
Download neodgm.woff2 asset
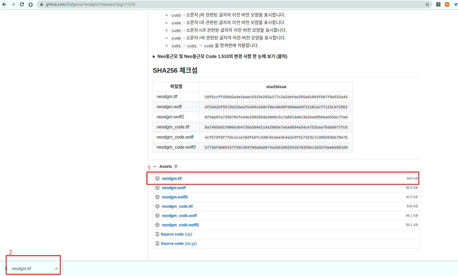click(175, 197)
